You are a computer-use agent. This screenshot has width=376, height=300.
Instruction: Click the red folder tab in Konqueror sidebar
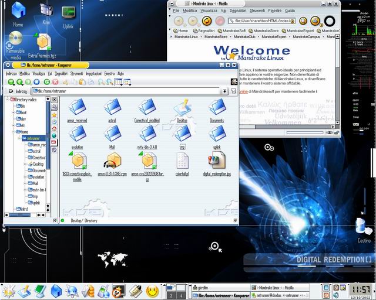54,142
